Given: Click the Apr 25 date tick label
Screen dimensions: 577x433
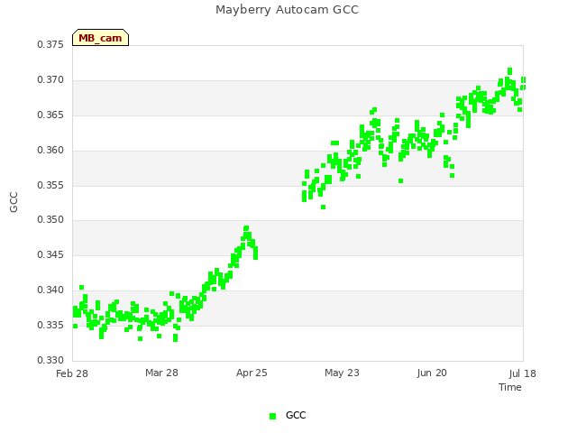Looking at the screenshot, I should pos(252,373).
